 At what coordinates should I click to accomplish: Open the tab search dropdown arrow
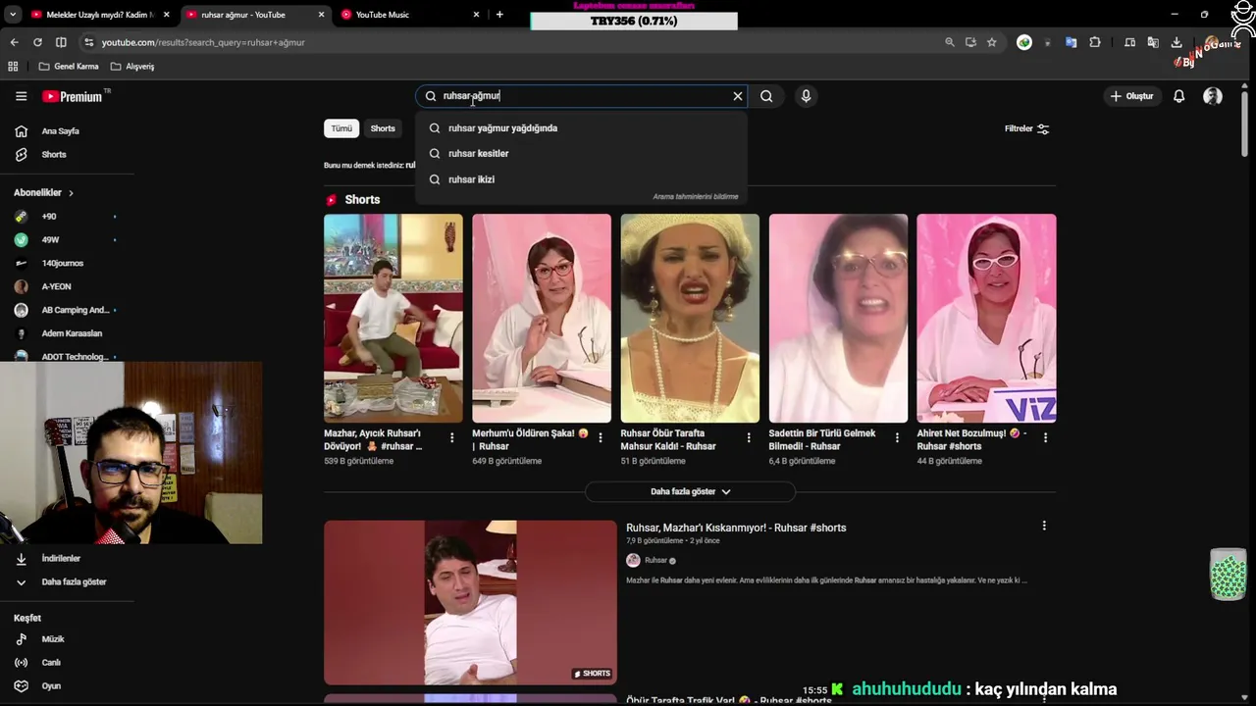click(x=13, y=15)
